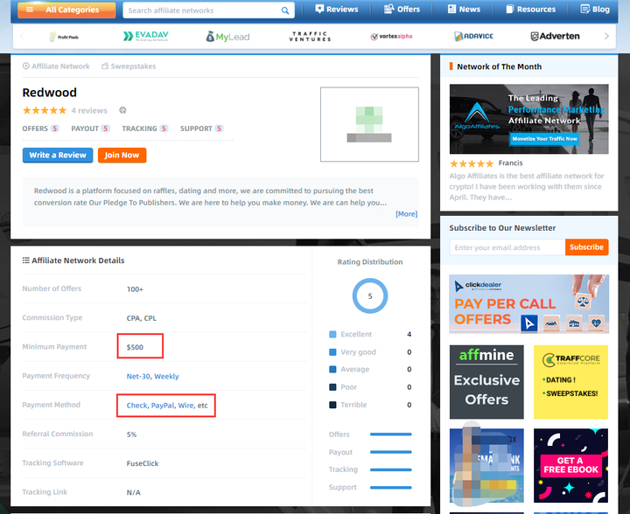Click the five-star rating for Redwood
630x514 pixels.
point(44,111)
